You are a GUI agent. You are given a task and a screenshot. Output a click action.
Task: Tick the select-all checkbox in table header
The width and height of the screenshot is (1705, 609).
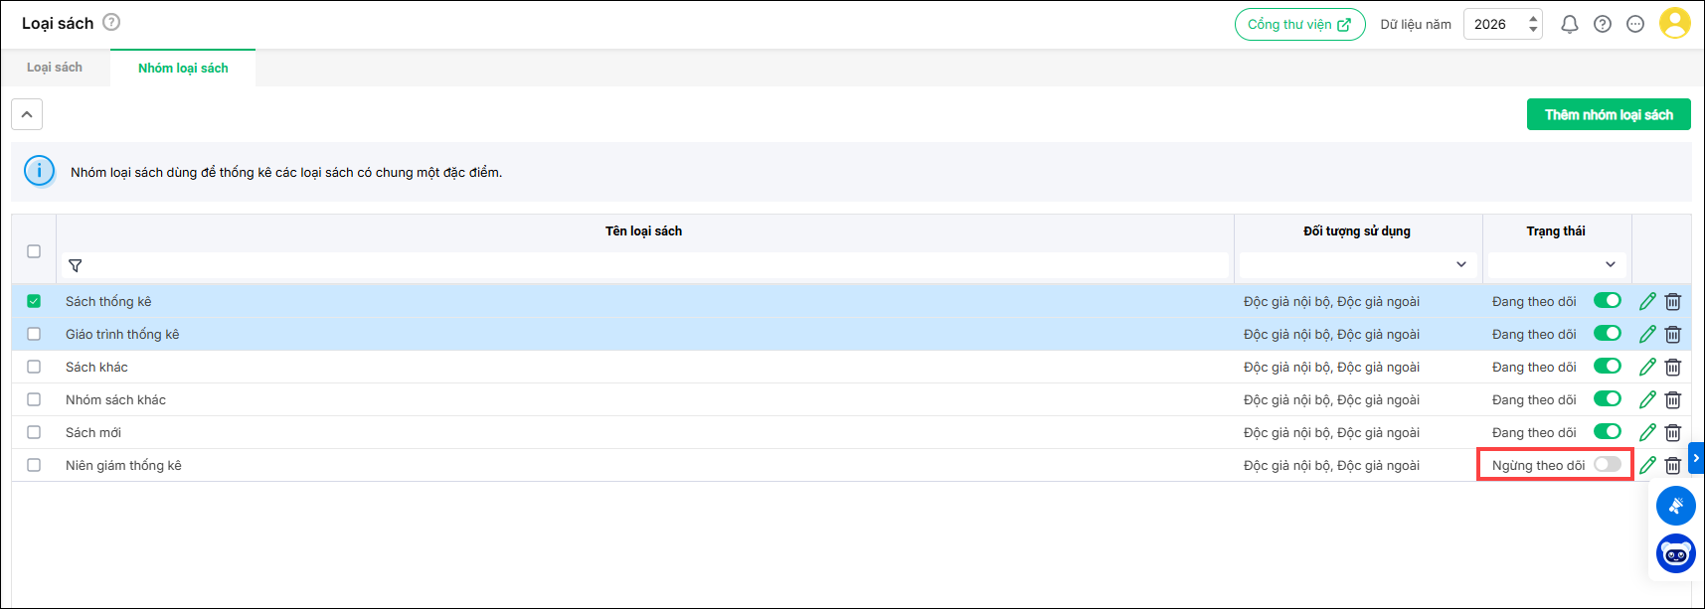click(x=34, y=251)
